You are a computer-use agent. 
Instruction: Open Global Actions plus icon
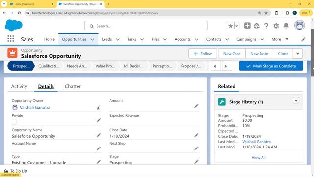247,26
